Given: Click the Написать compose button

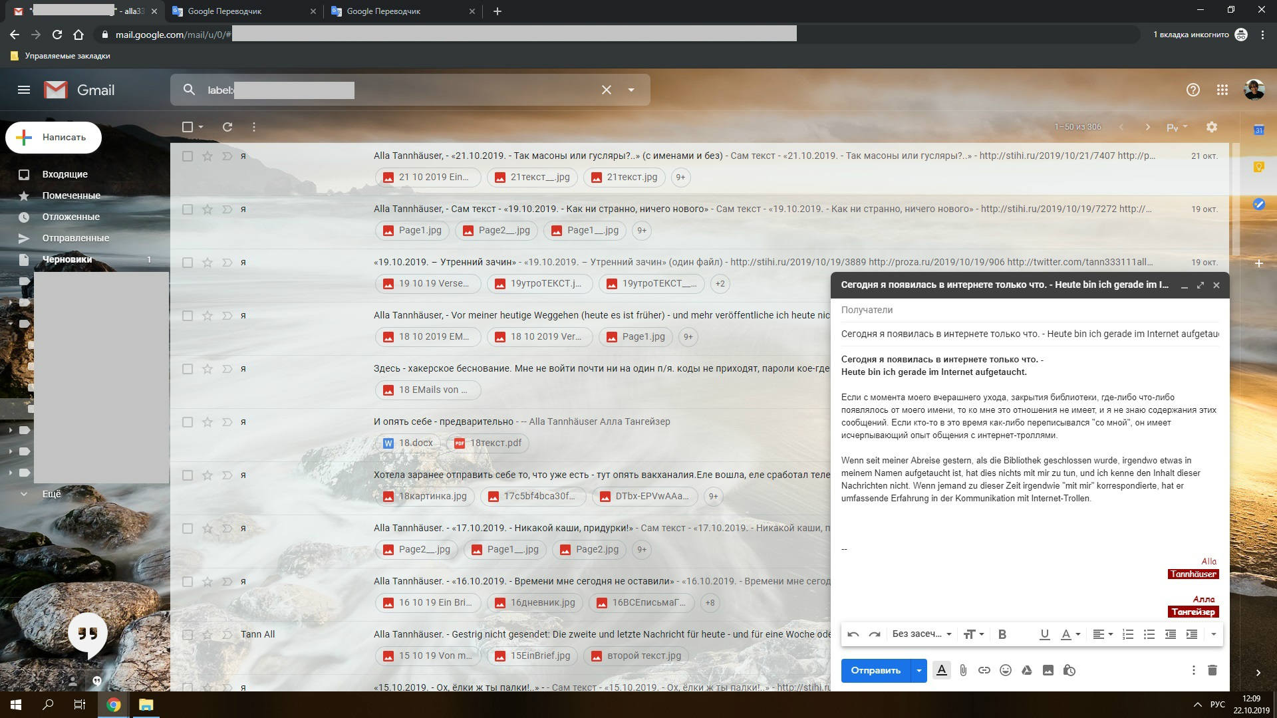Looking at the screenshot, I should pyautogui.click(x=54, y=138).
